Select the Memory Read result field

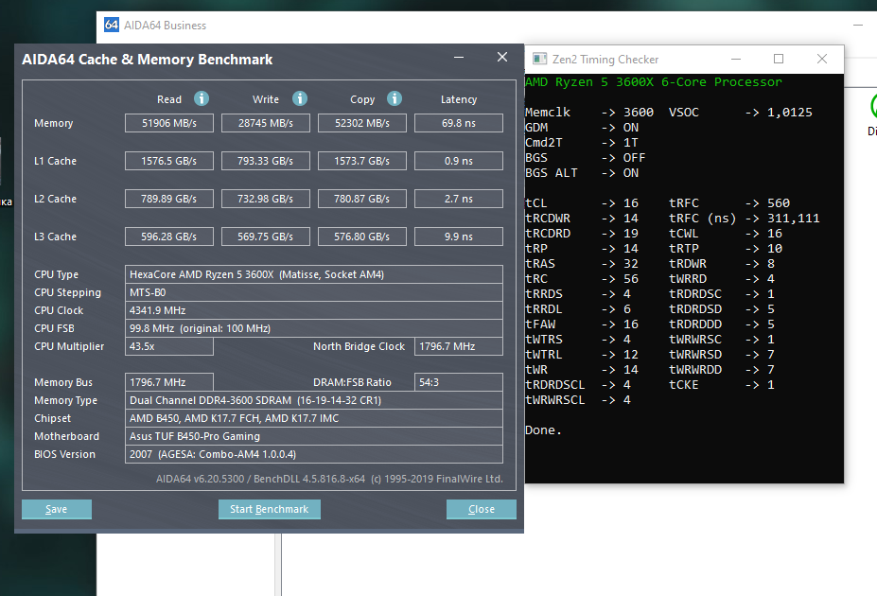[169, 123]
